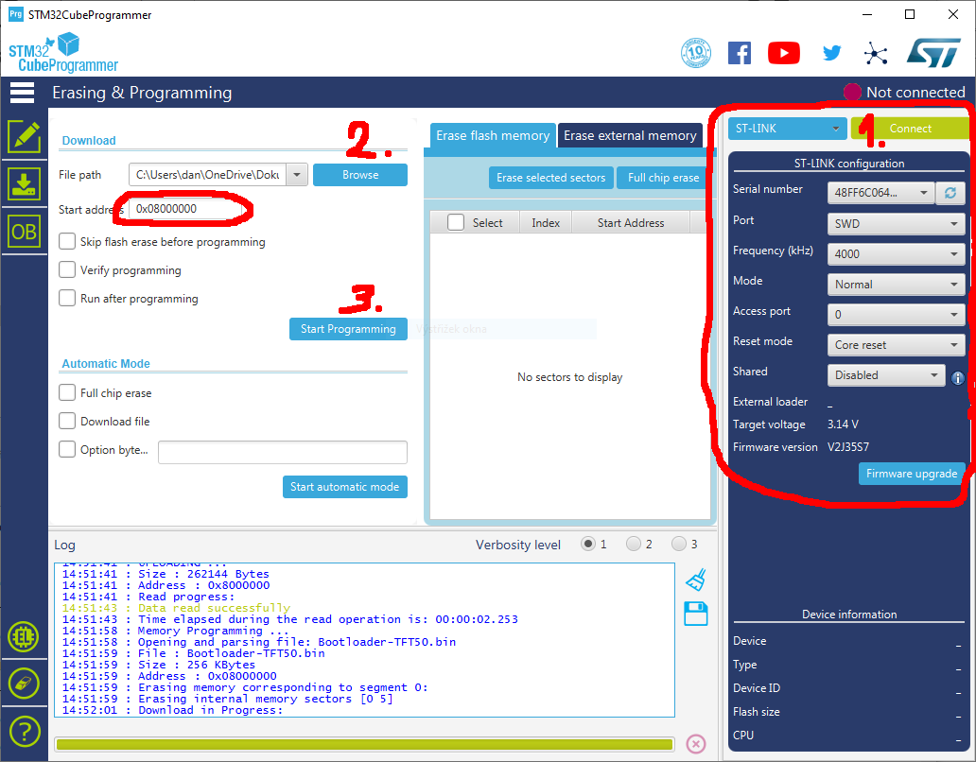The height and width of the screenshot is (762, 976).
Task: Click Start Programming button
Action: (348, 329)
